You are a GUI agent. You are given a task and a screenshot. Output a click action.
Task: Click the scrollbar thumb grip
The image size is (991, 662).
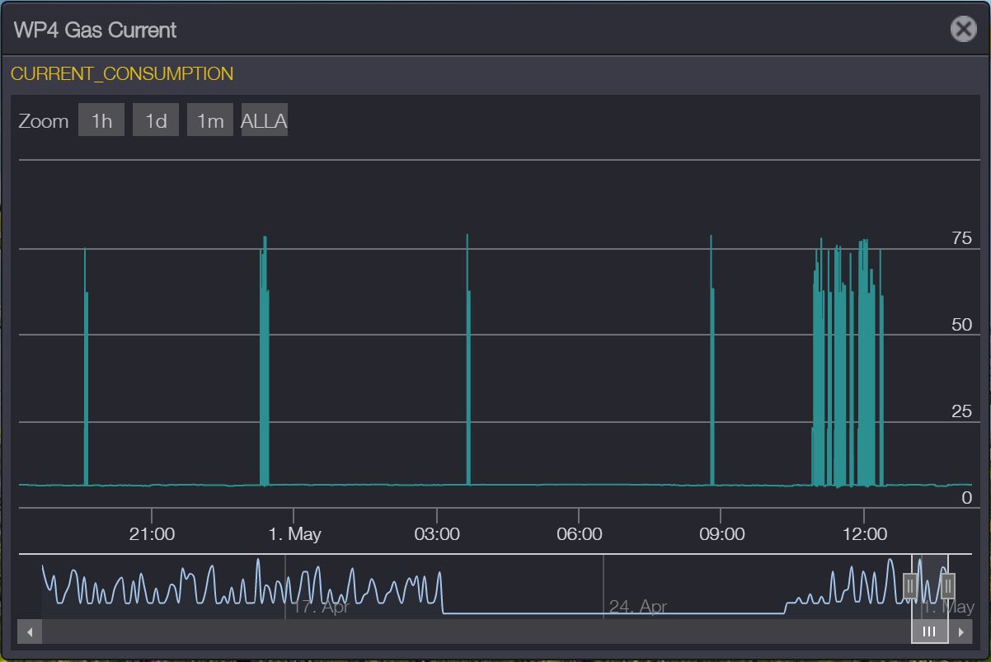click(x=929, y=632)
